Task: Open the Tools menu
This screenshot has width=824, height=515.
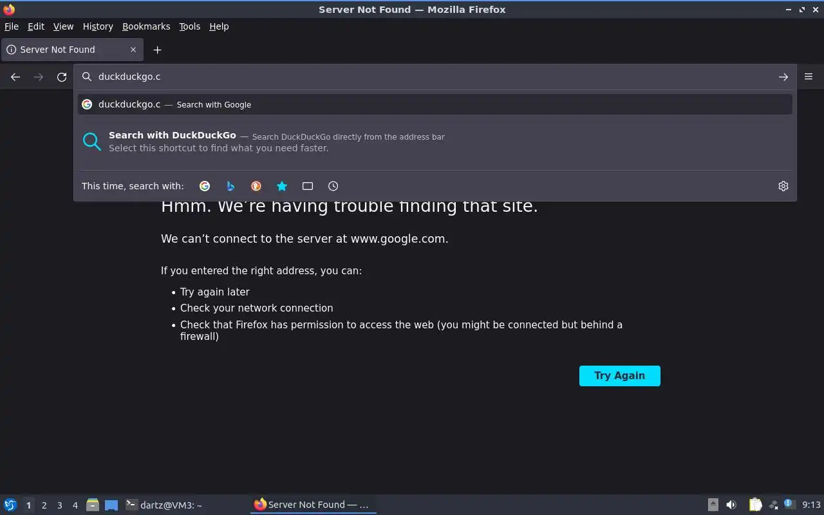Action: pos(189,26)
